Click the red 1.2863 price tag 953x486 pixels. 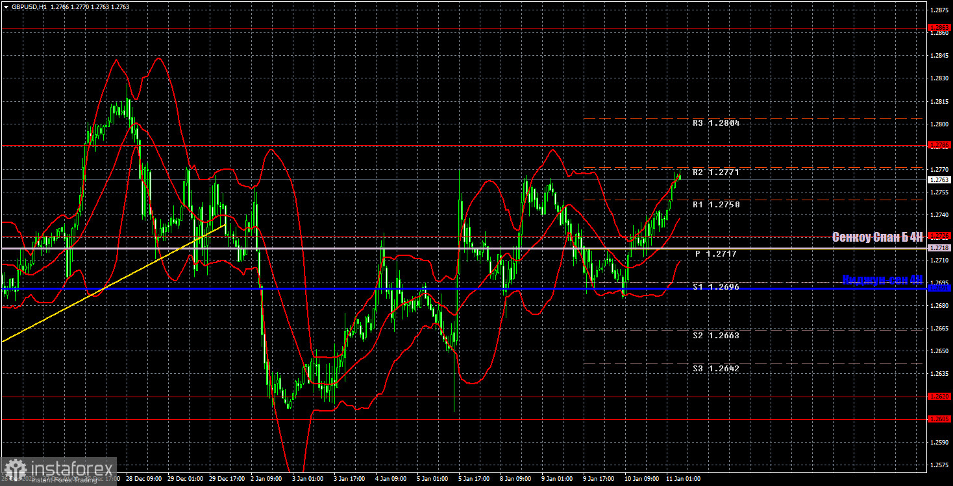click(x=939, y=27)
